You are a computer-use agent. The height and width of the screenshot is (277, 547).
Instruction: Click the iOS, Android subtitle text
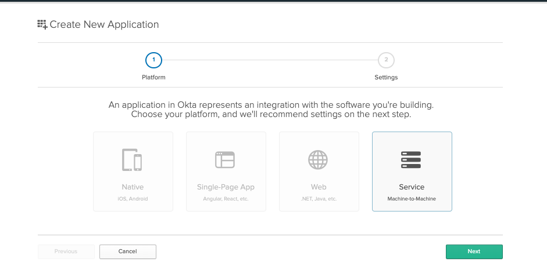click(x=133, y=199)
